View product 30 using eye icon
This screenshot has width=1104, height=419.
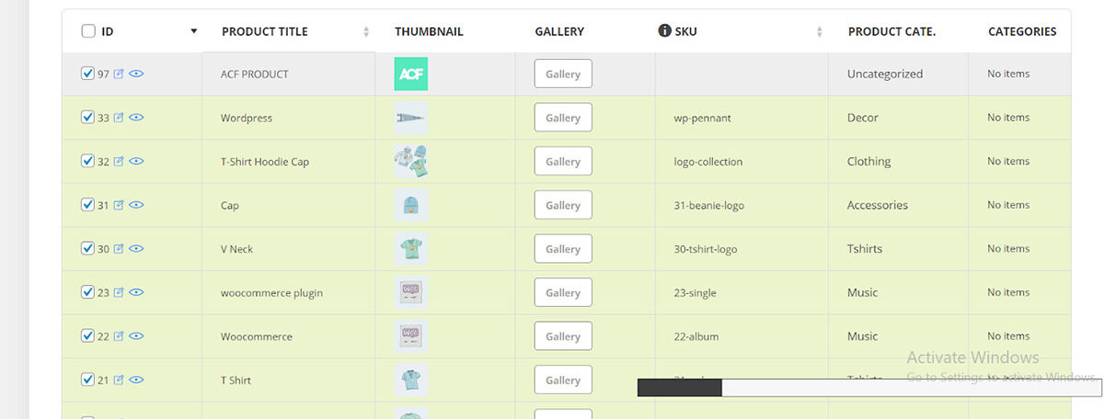136,249
